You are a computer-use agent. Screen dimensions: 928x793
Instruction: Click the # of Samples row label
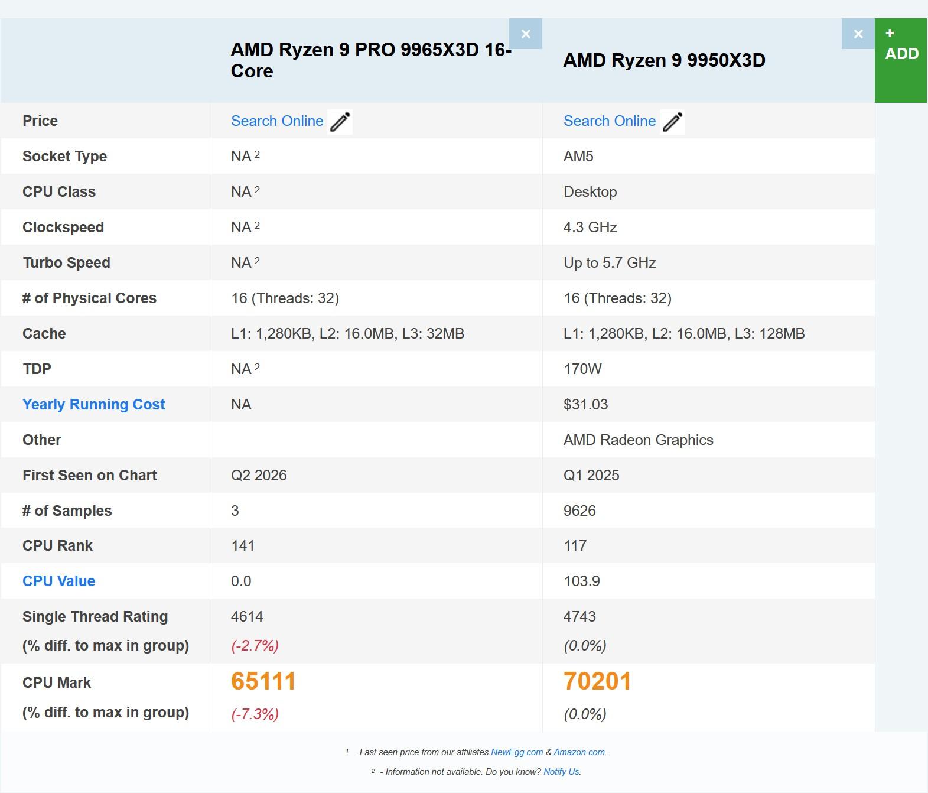[x=67, y=511]
